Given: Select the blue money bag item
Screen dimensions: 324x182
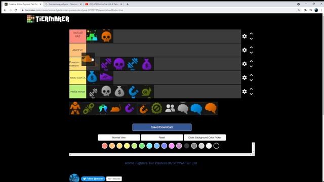Looking at the screenshot, I should tap(93, 77).
